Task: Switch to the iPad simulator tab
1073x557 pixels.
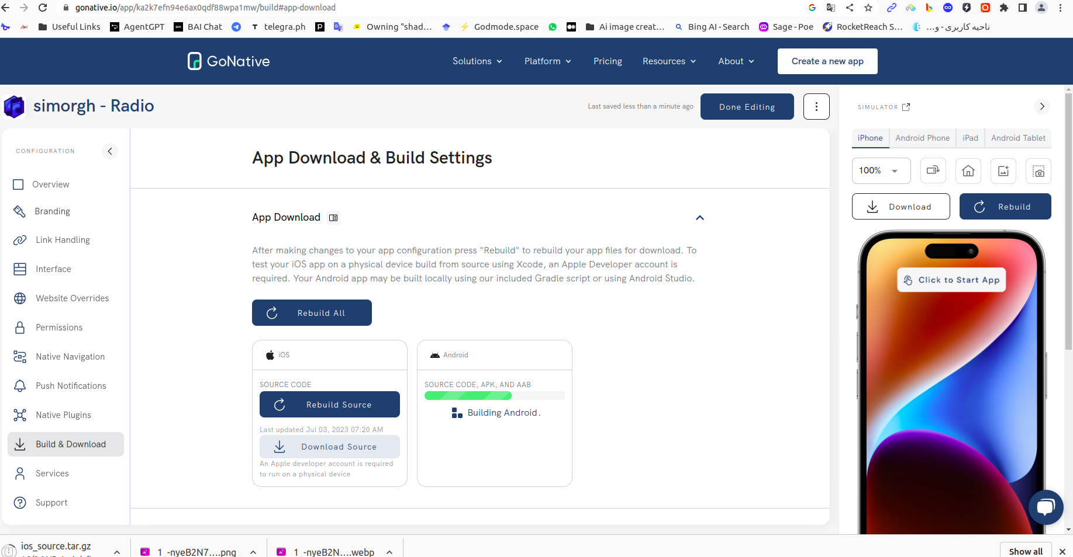Action: coord(971,138)
